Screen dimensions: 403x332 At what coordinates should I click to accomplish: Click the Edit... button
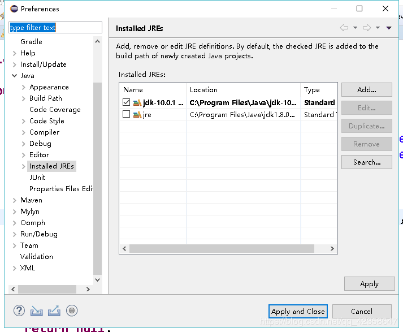(366, 108)
